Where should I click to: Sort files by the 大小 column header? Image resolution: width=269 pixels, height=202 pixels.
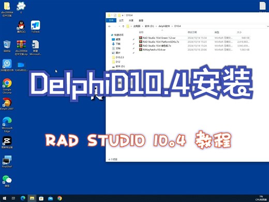point(239,32)
